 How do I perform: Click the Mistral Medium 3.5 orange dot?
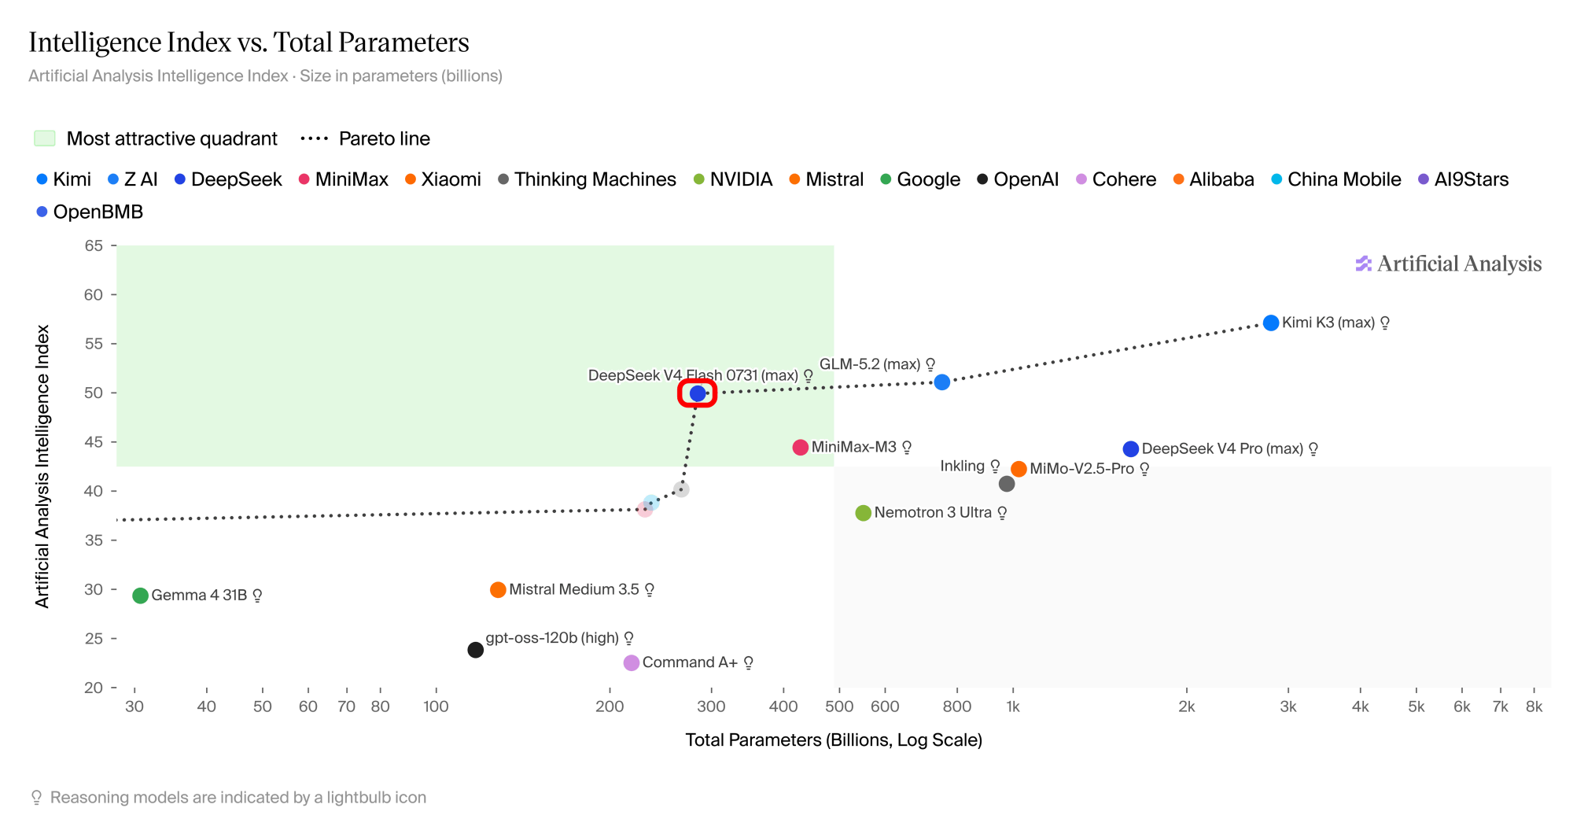pyautogui.click(x=498, y=589)
